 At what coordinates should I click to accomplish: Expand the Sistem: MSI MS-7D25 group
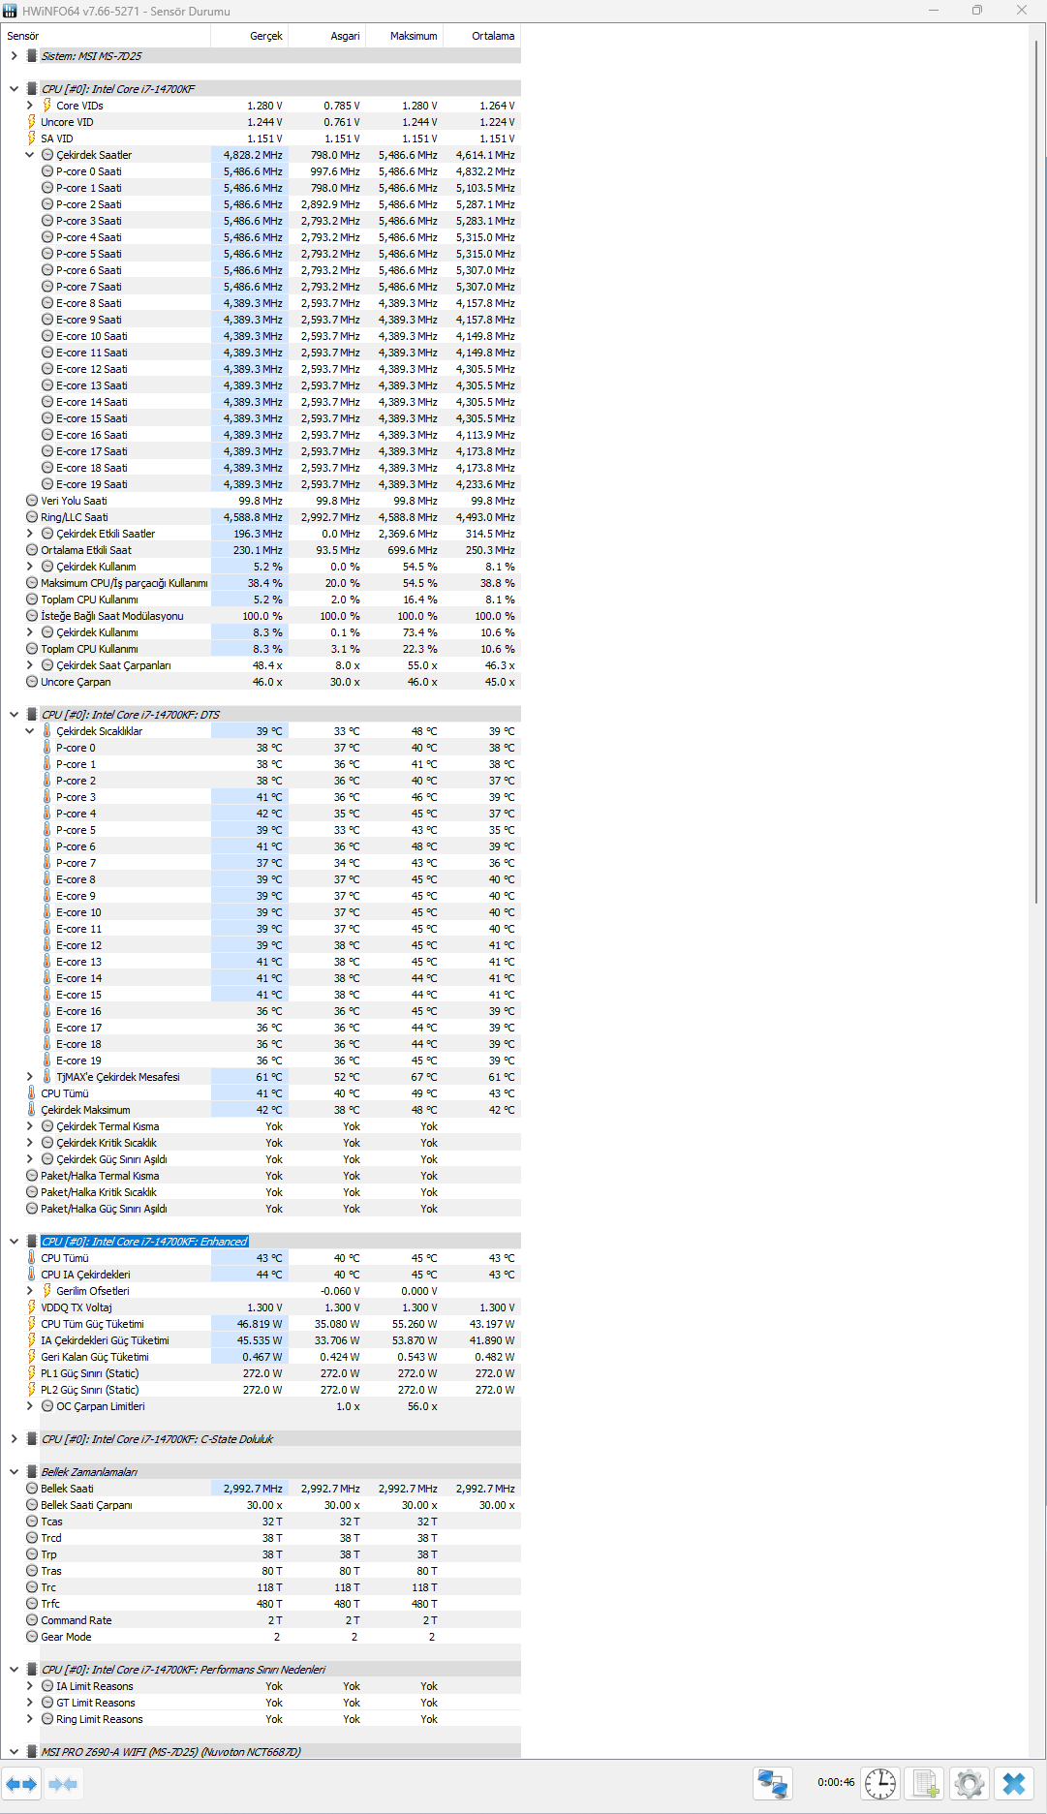[x=14, y=56]
